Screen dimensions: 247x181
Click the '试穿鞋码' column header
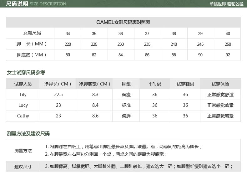(x=185, y=84)
